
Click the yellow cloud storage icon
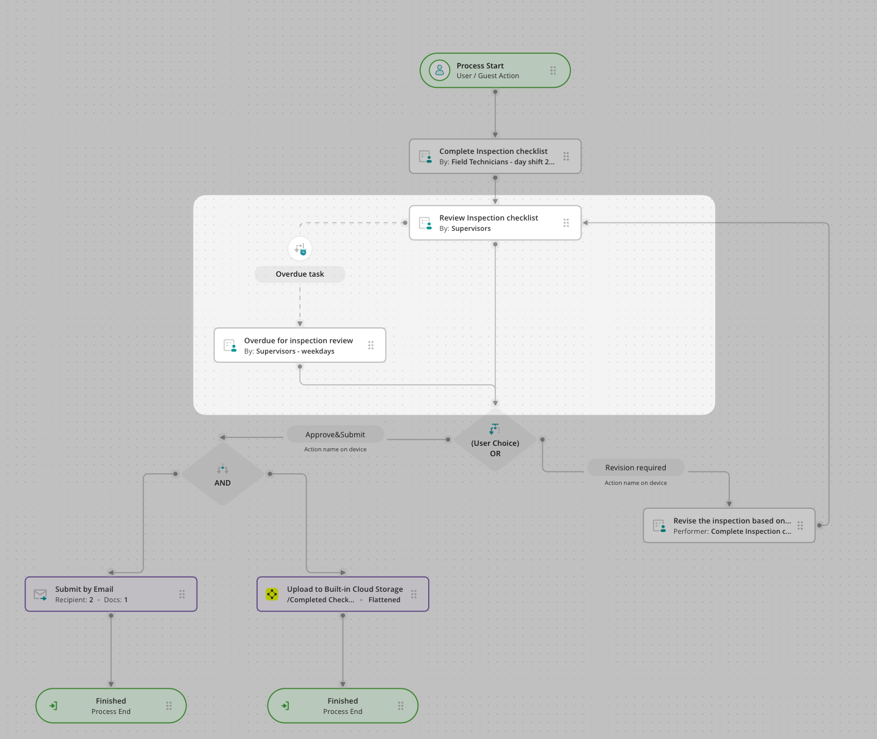coord(272,594)
